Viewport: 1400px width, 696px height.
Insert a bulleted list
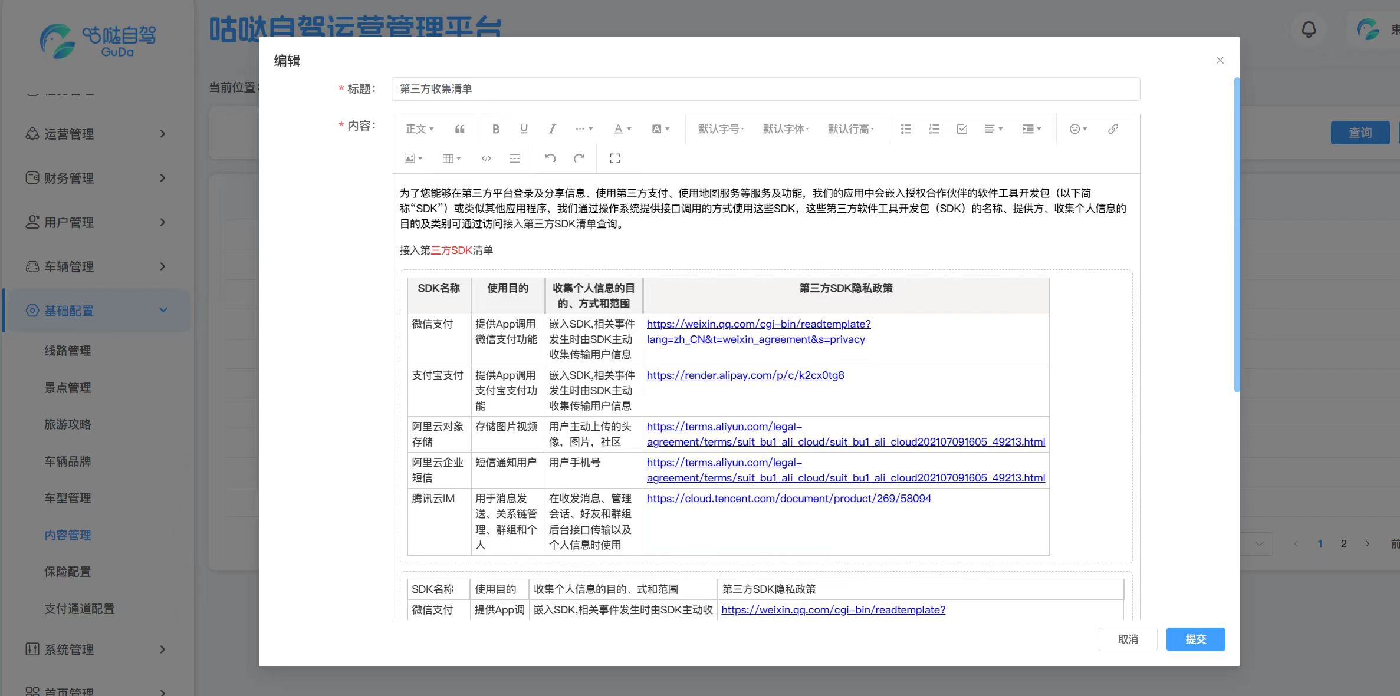click(x=906, y=129)
